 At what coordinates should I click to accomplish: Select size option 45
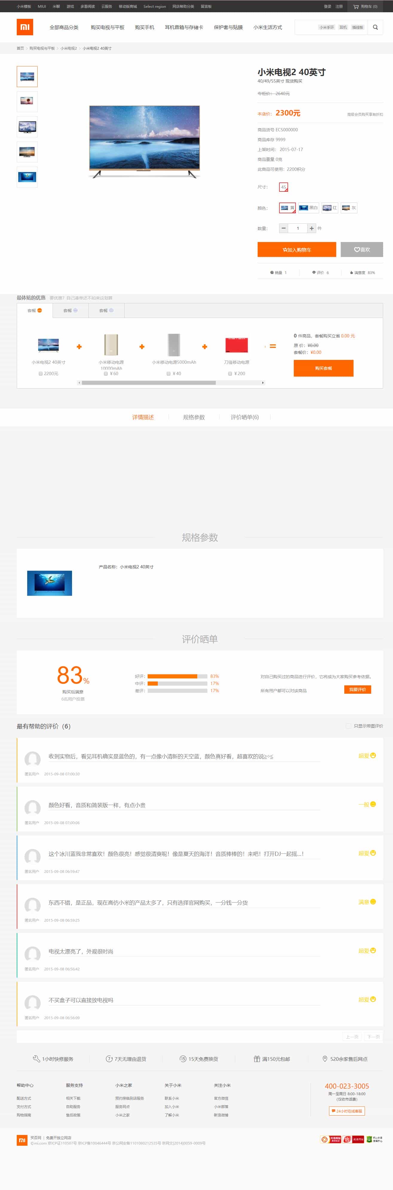284,187
